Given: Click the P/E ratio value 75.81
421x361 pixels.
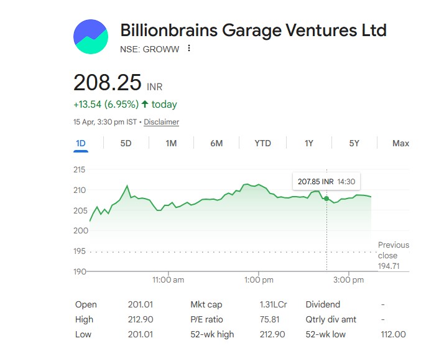Looking at the screenshot, I should pyautogui.click(x=269, y=319).
